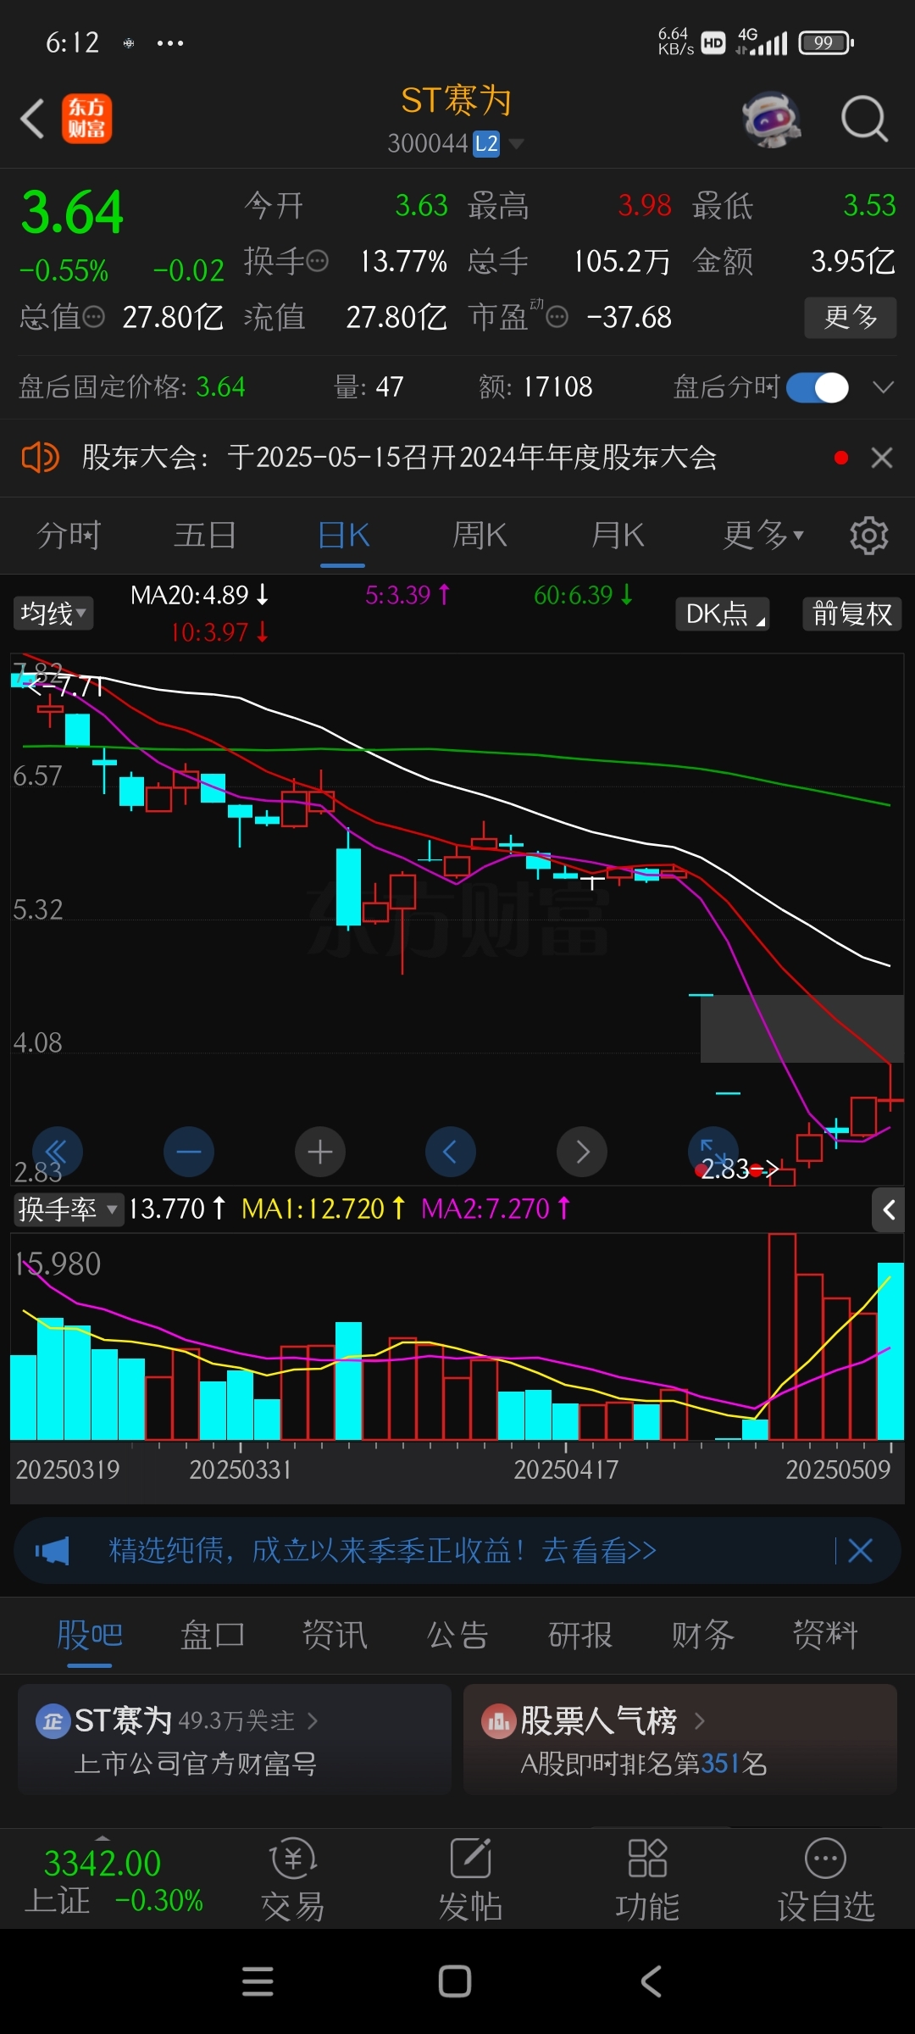Switch to the 分时 chart tab
Screen dimensions: 915x2034
click(69, 536)
